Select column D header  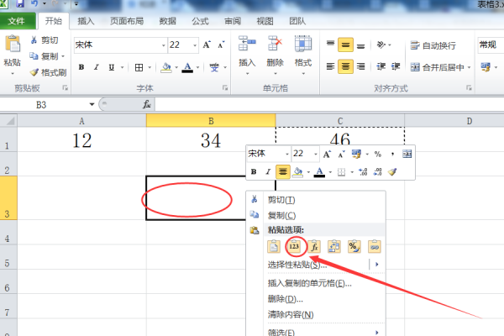tap(454, 121)
